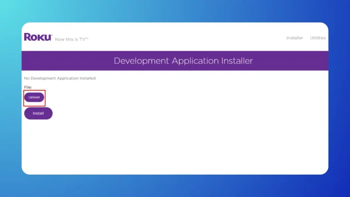This screenshot has width=350, height=197.
Task: Click the 'Development Application Installer' heading
Action: (x=183, y=61)
